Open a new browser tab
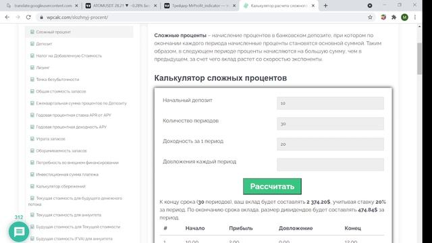The width and height of the screenshot is (432, 243). pos(325,5)
